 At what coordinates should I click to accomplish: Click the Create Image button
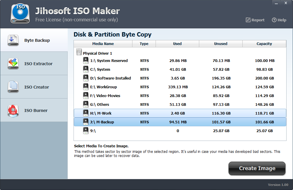(x=257, y=168)
